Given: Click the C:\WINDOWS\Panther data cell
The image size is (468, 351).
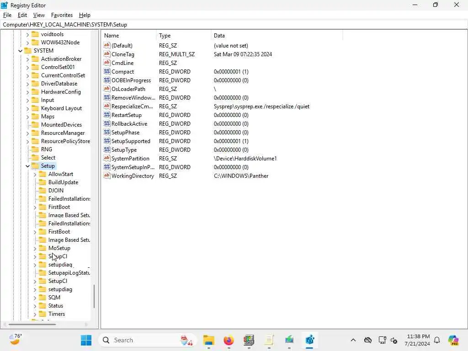Looking at the screenshot, I should pos(241,176).
